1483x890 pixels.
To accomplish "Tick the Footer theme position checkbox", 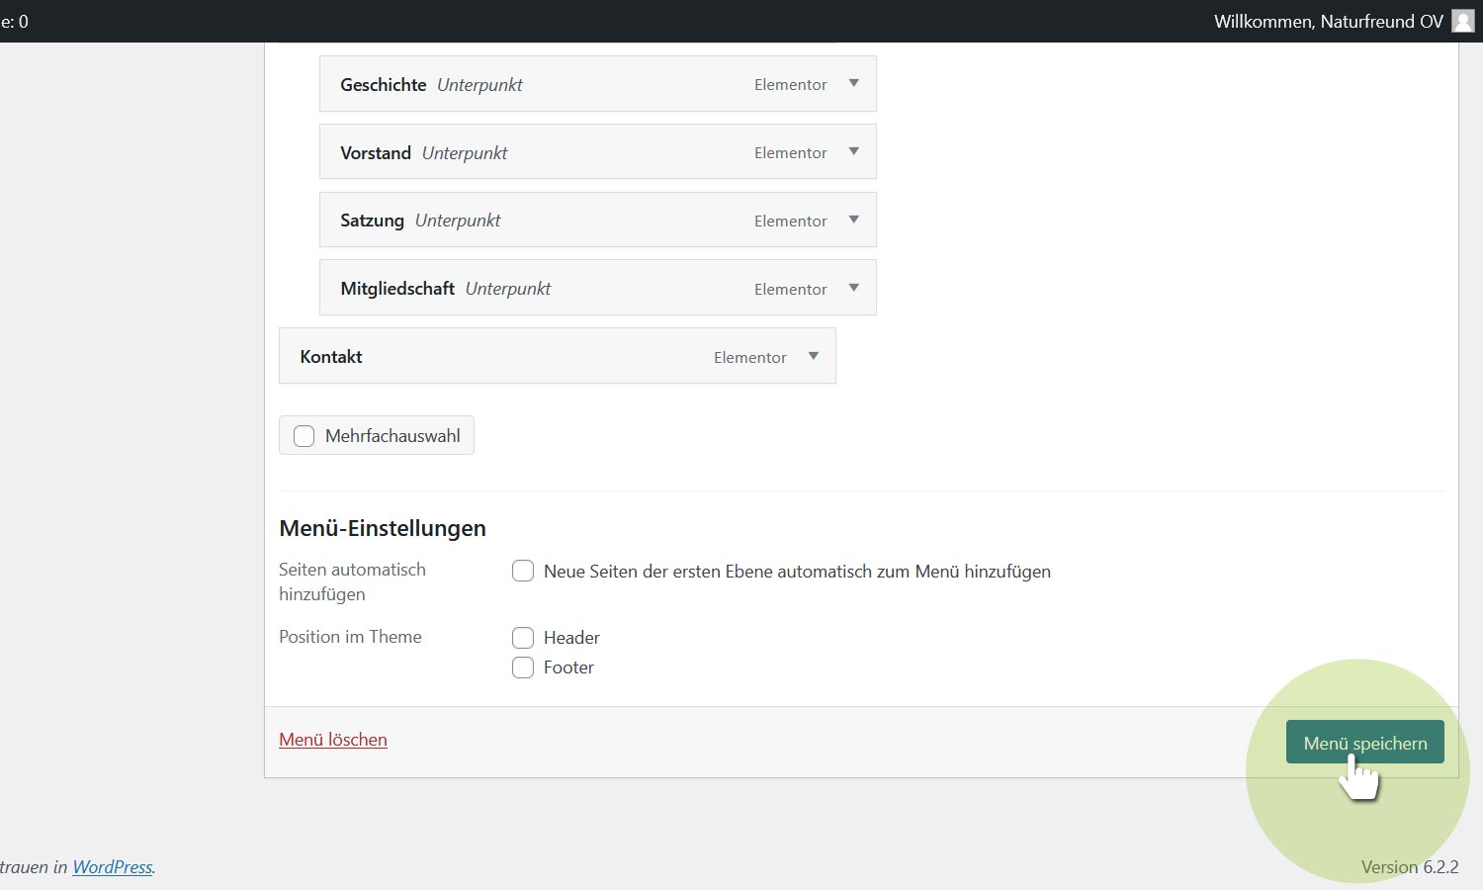I will point(523,667).
